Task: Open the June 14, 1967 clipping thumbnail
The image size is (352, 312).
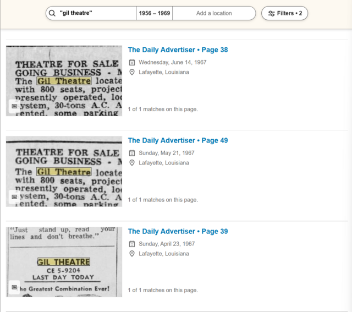Action: [64, 81]
